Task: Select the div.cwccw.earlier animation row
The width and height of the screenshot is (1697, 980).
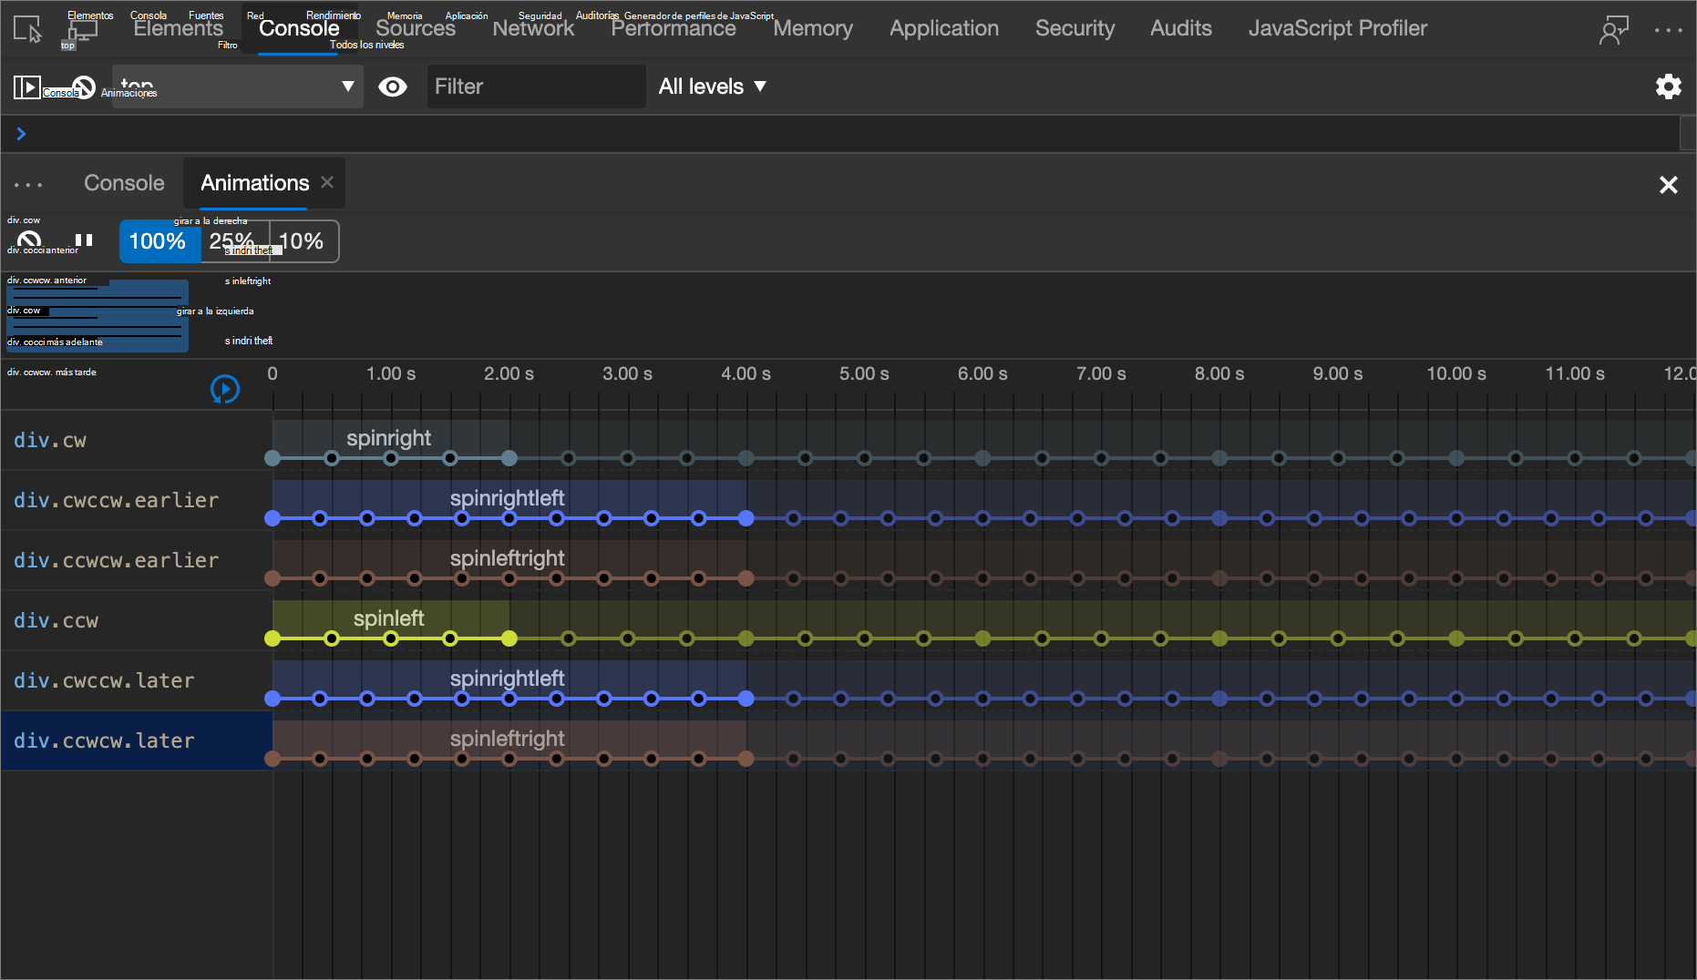Action: (116, 500)
